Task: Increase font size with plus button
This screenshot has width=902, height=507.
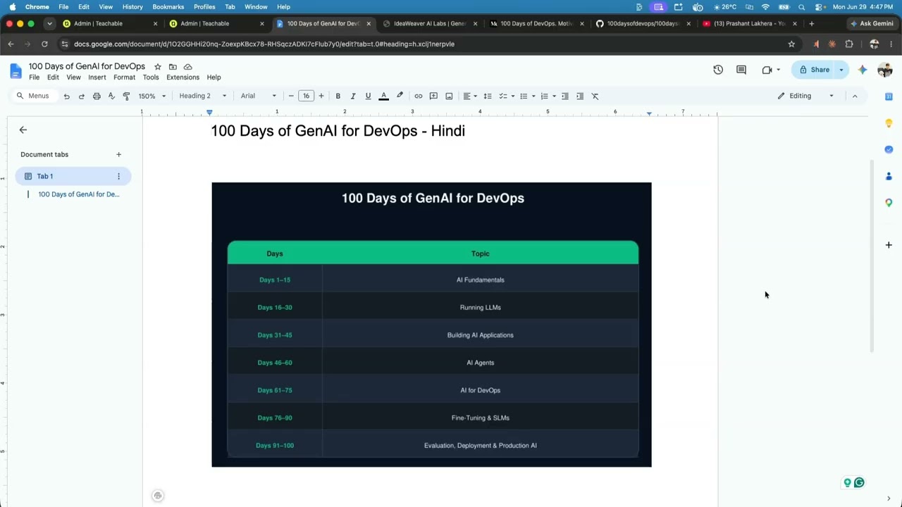Action: tap(321, 96)
